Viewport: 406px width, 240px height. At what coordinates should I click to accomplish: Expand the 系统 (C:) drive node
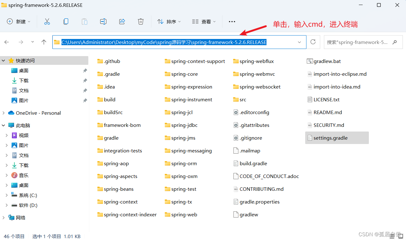point(7,195)
